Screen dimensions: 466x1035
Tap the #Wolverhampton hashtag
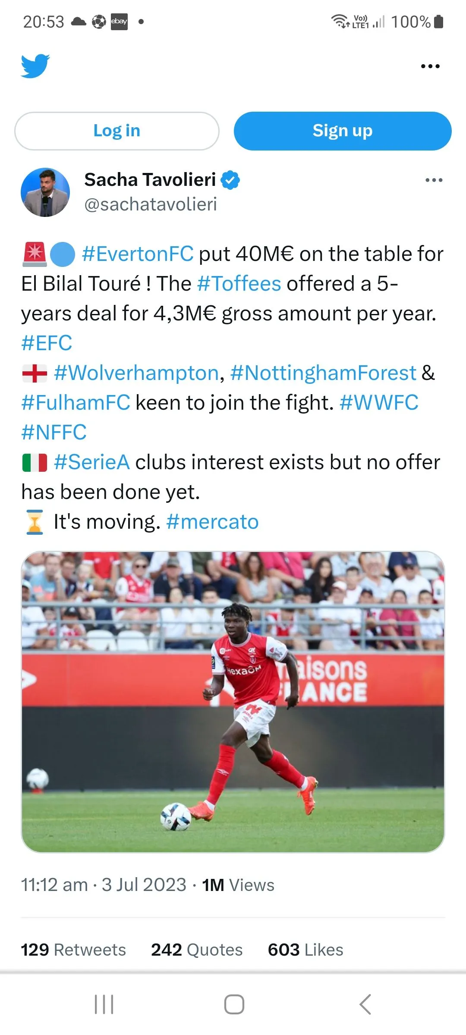pyautogui.click(x=136, y=373)
